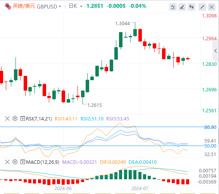This screenshot has width=219, height=194.
Task: Click the 英镑/美元 pair name
Action: [x=24, y=6]
